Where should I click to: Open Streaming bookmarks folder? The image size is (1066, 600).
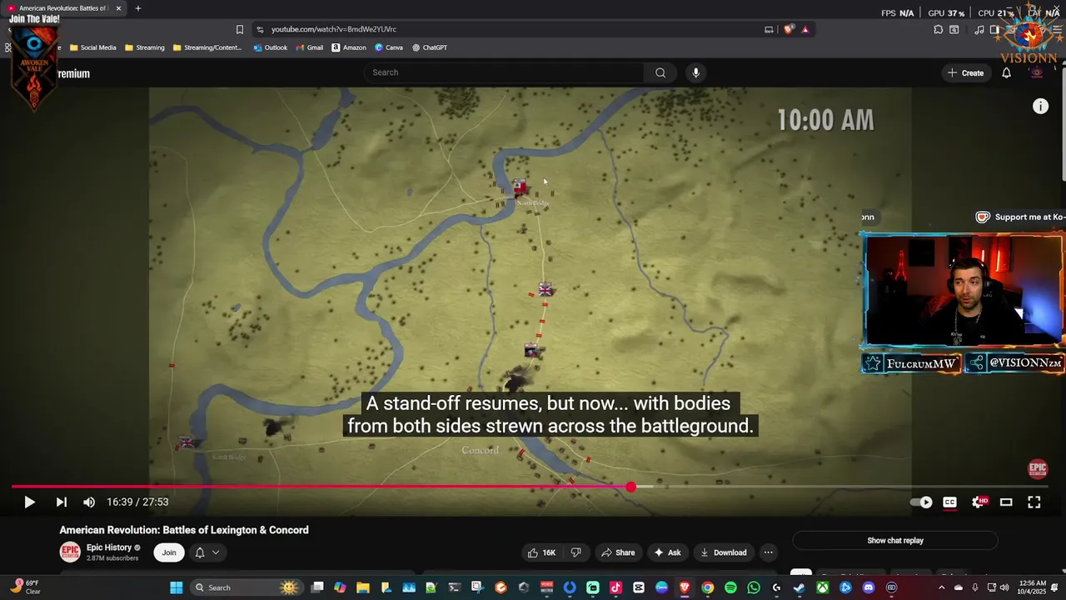tap(144, 47)
